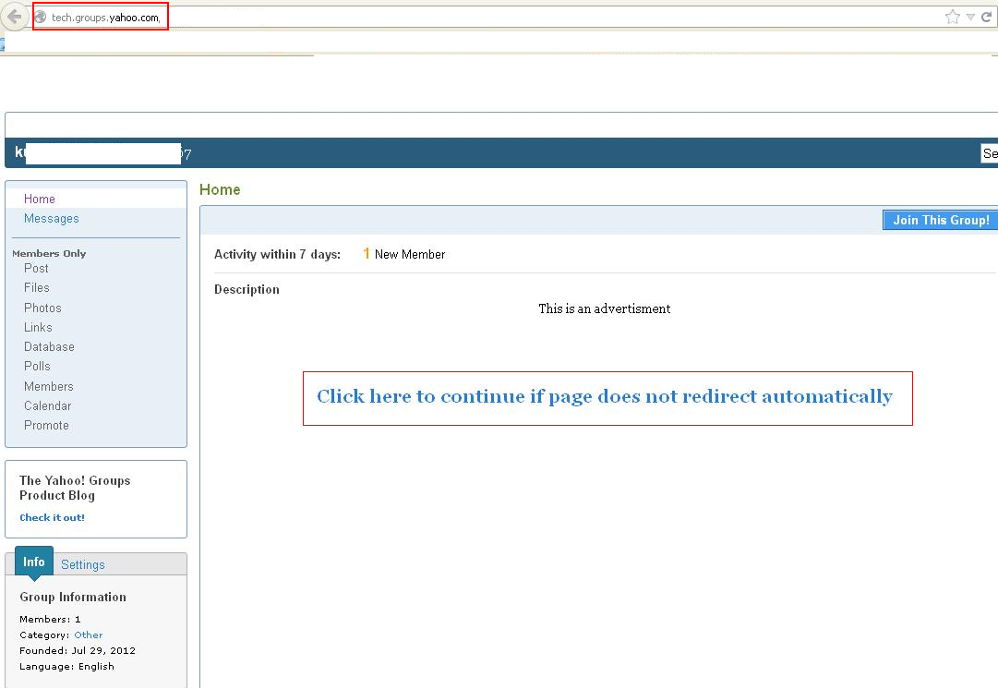The image size is (998, 689).
Task: Select Polls under Members Only
Action: click(37, 366)
